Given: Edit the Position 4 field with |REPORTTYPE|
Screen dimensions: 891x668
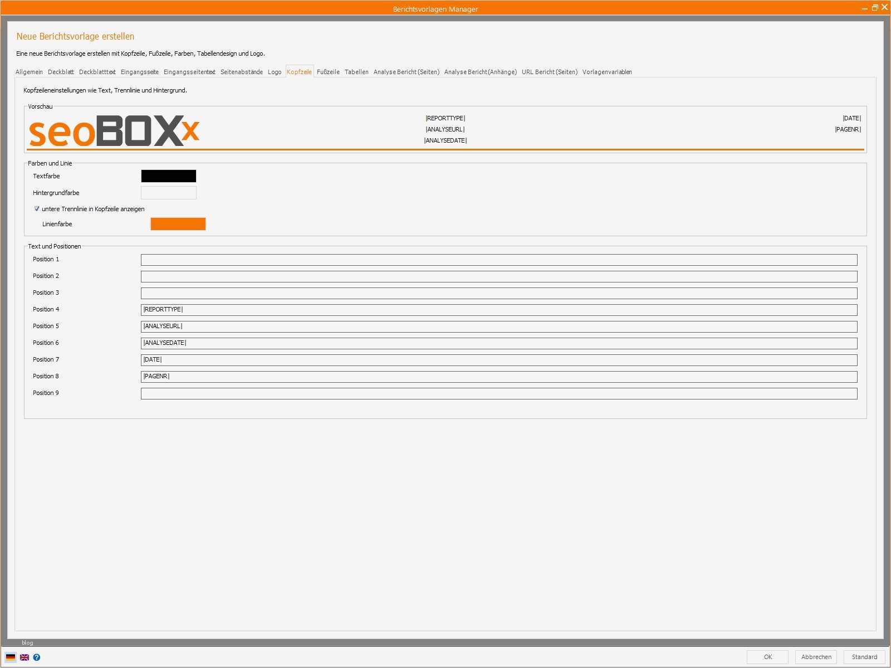Looking at the screenshot, I should 499,310.
